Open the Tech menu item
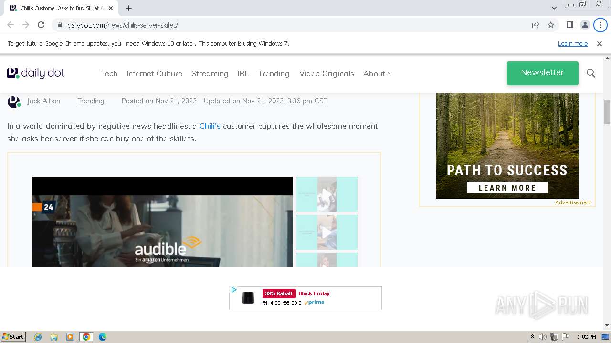This screenshot has width=611, height=343. tap(109, 73)
